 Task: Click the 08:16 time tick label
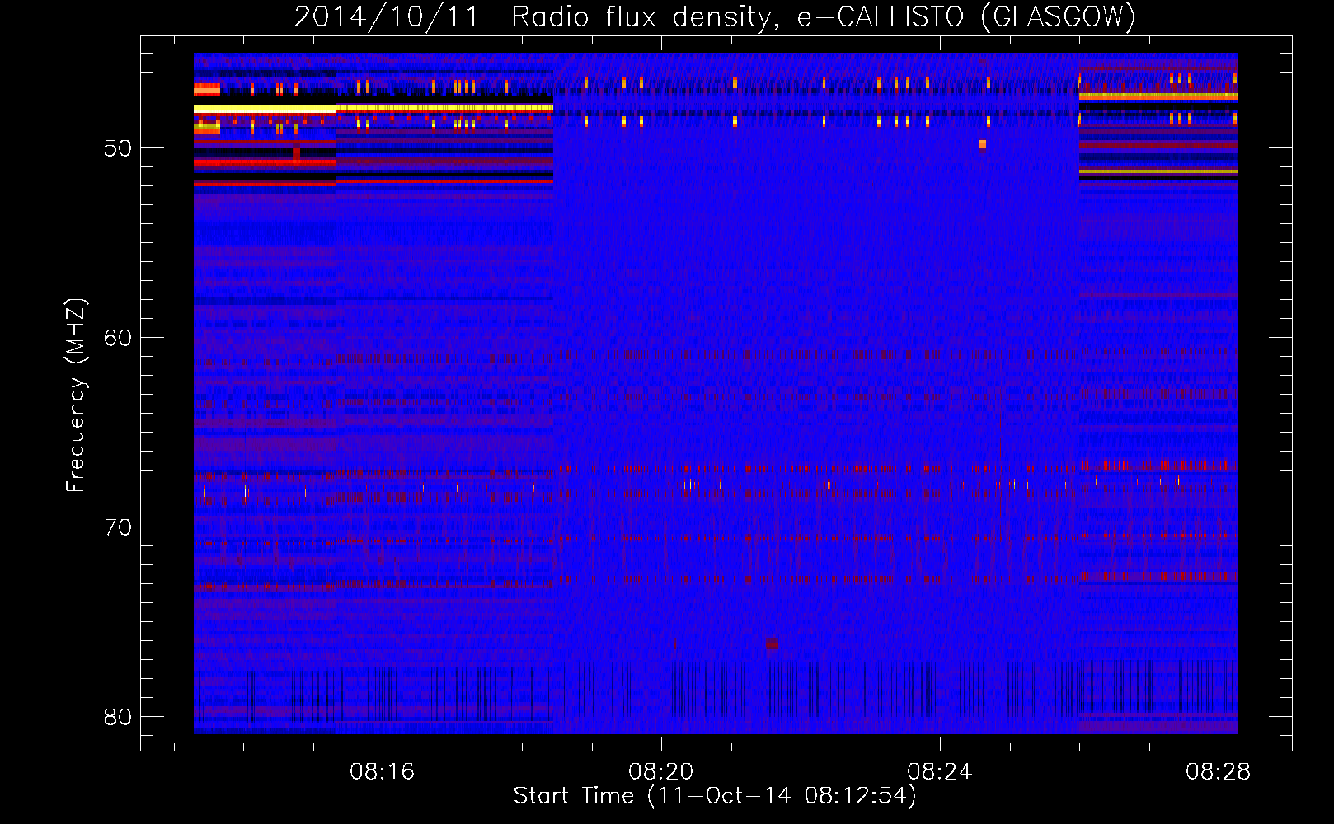[x=382, y=772]
